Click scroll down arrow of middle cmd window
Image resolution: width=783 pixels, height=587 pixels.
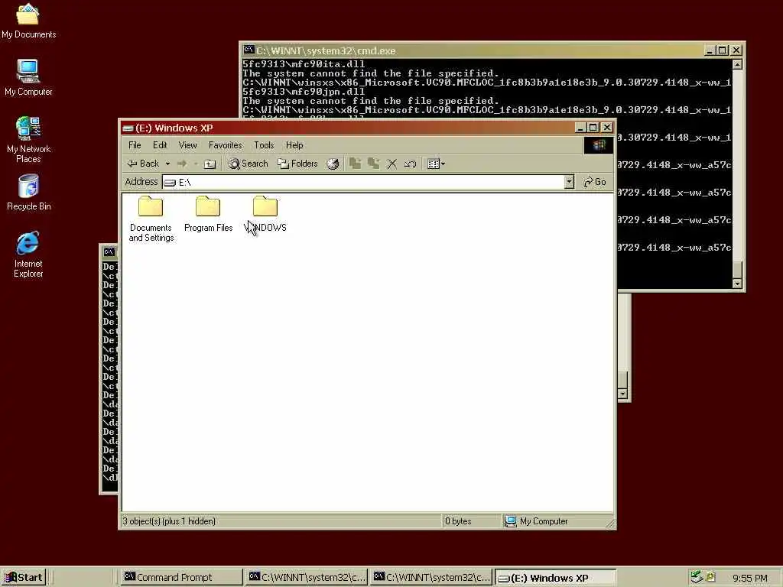tap(622, 394)
